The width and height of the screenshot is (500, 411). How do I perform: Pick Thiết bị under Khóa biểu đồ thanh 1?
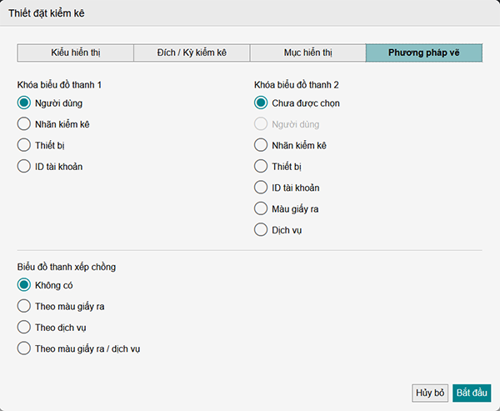click(24, 145)
